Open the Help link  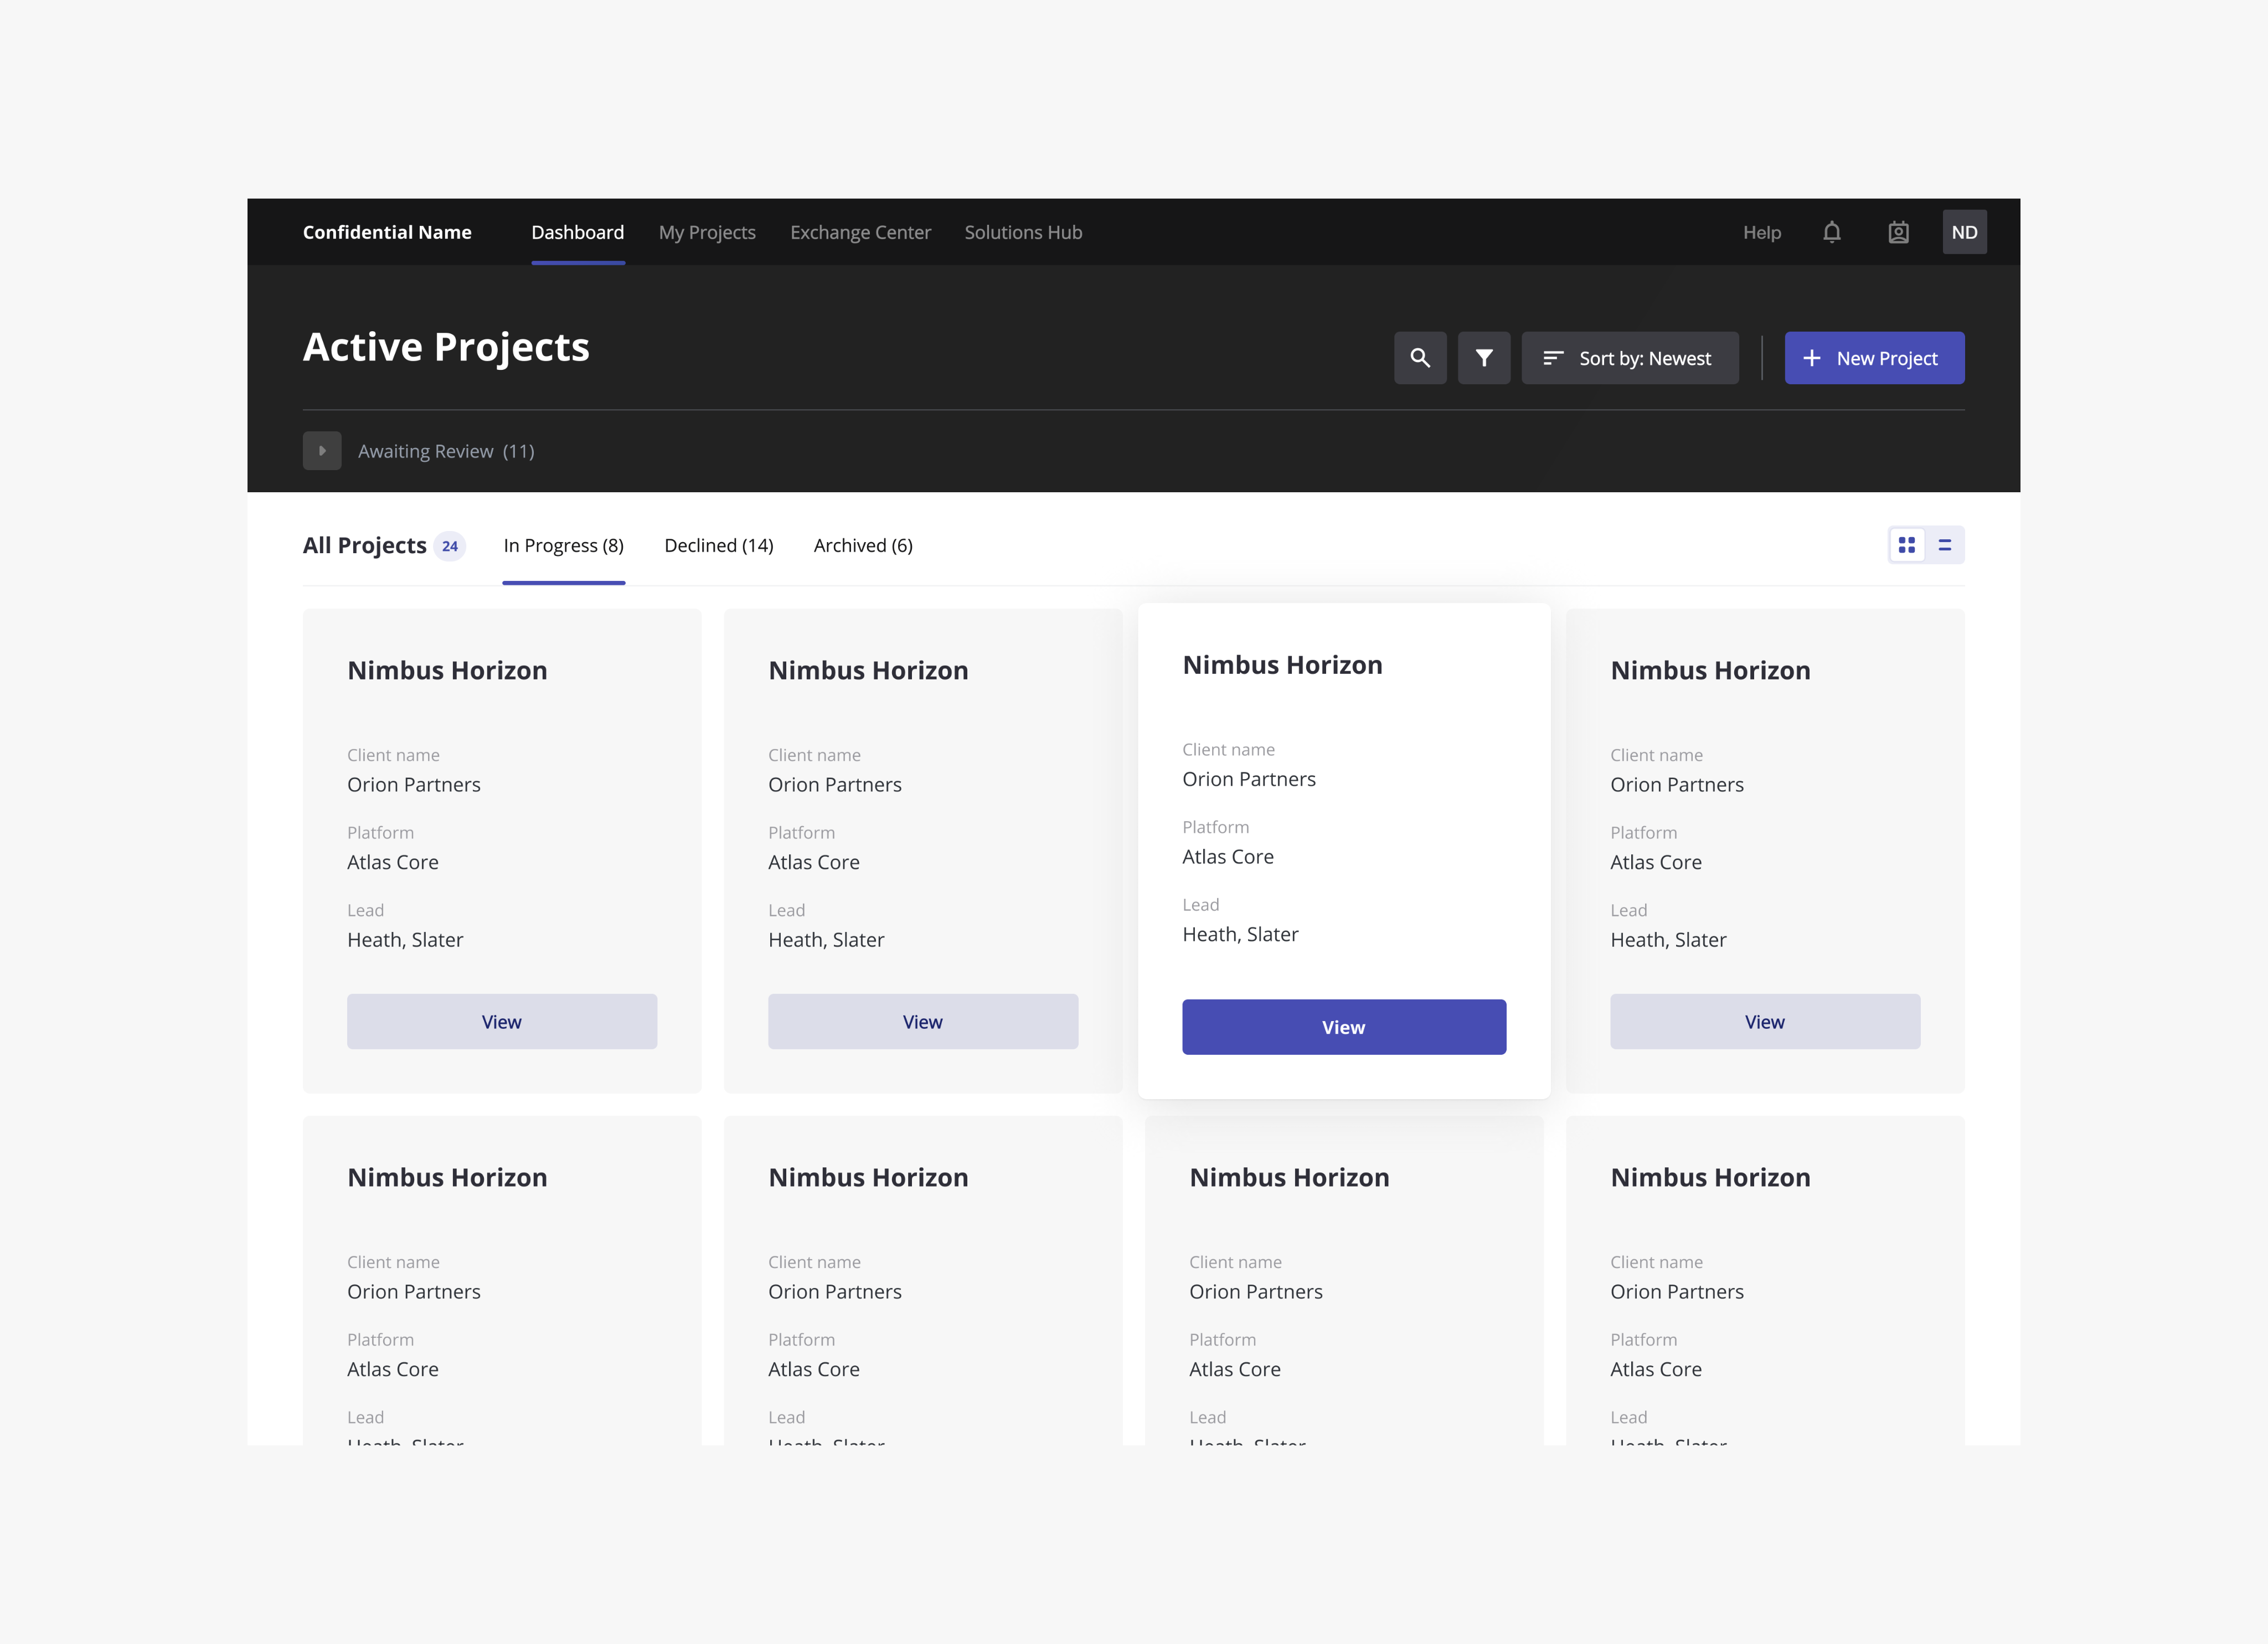coord(1762,232)
